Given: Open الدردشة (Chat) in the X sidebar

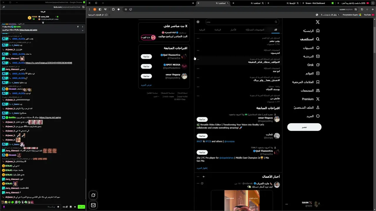Looking at the screenshot, I should [x=311, y=56].
